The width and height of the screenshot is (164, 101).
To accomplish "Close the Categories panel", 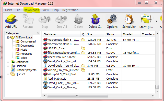I will tap(38, 33).
